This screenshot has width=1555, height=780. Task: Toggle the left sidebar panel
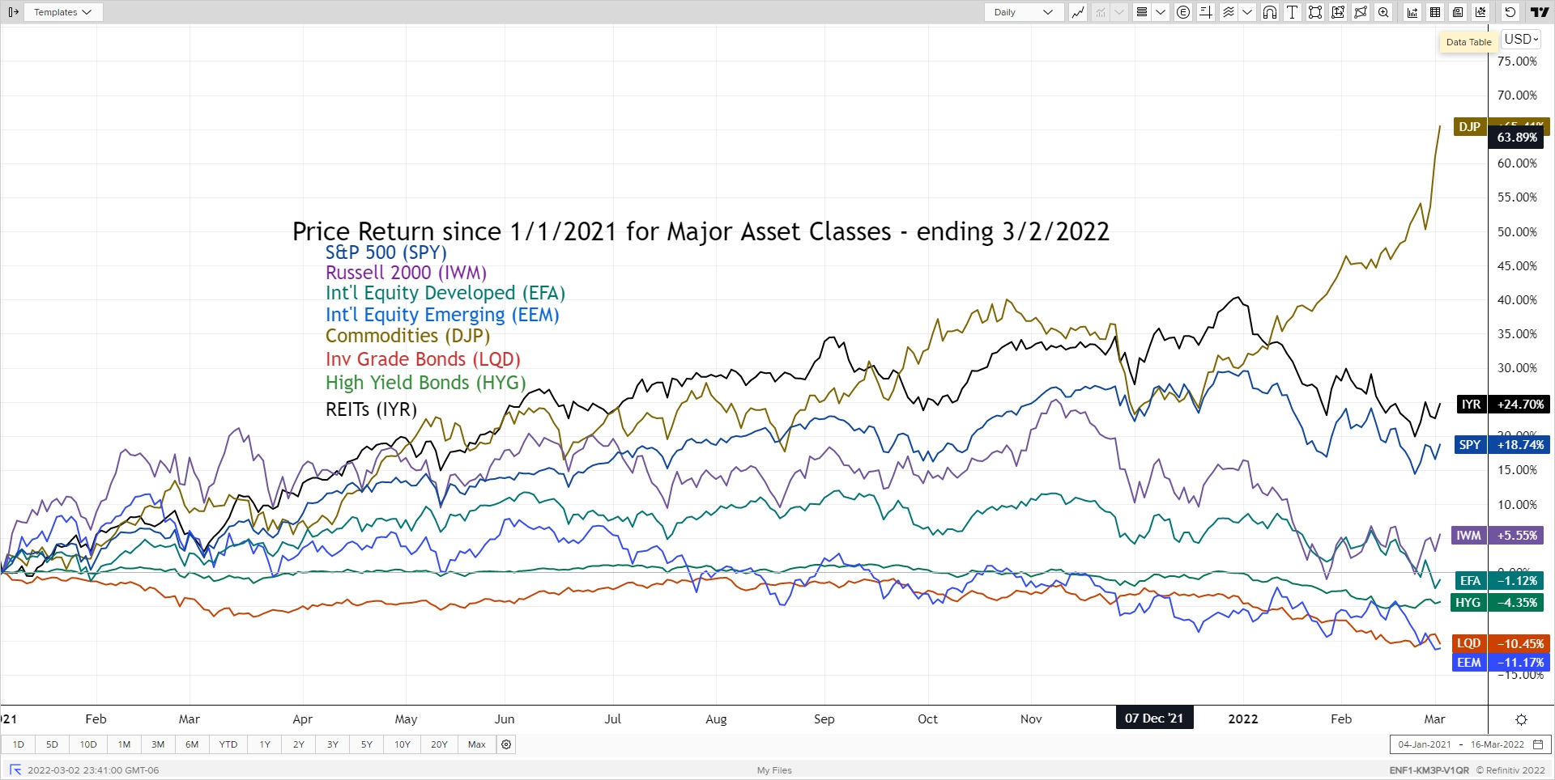point(13,12)
